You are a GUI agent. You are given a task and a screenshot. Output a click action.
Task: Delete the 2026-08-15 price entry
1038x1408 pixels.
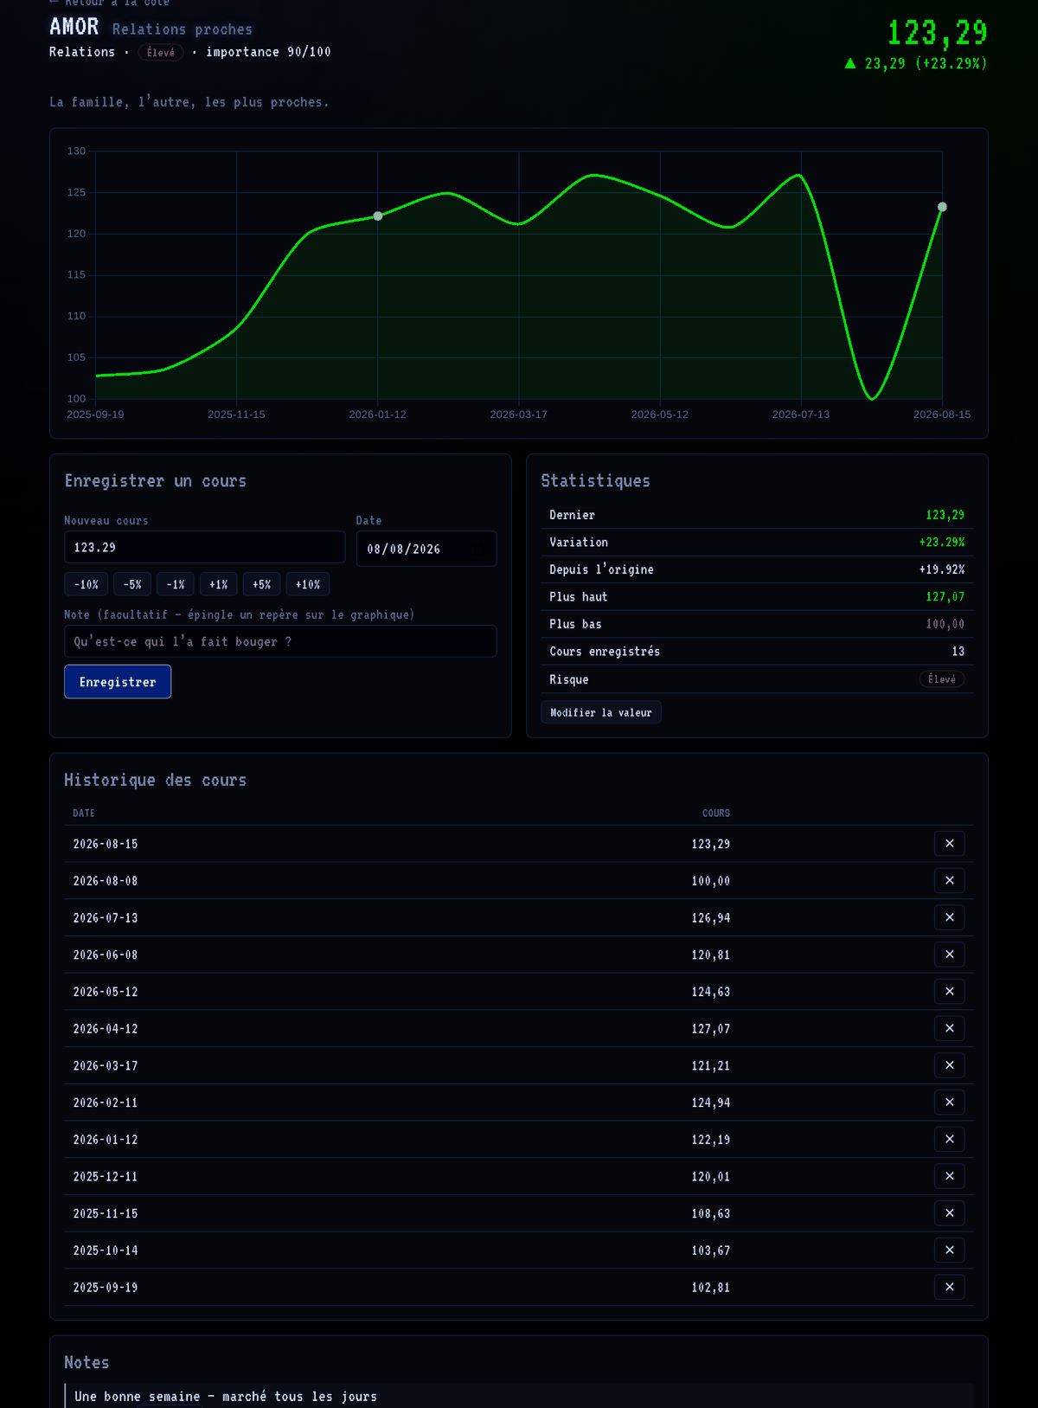949,844
